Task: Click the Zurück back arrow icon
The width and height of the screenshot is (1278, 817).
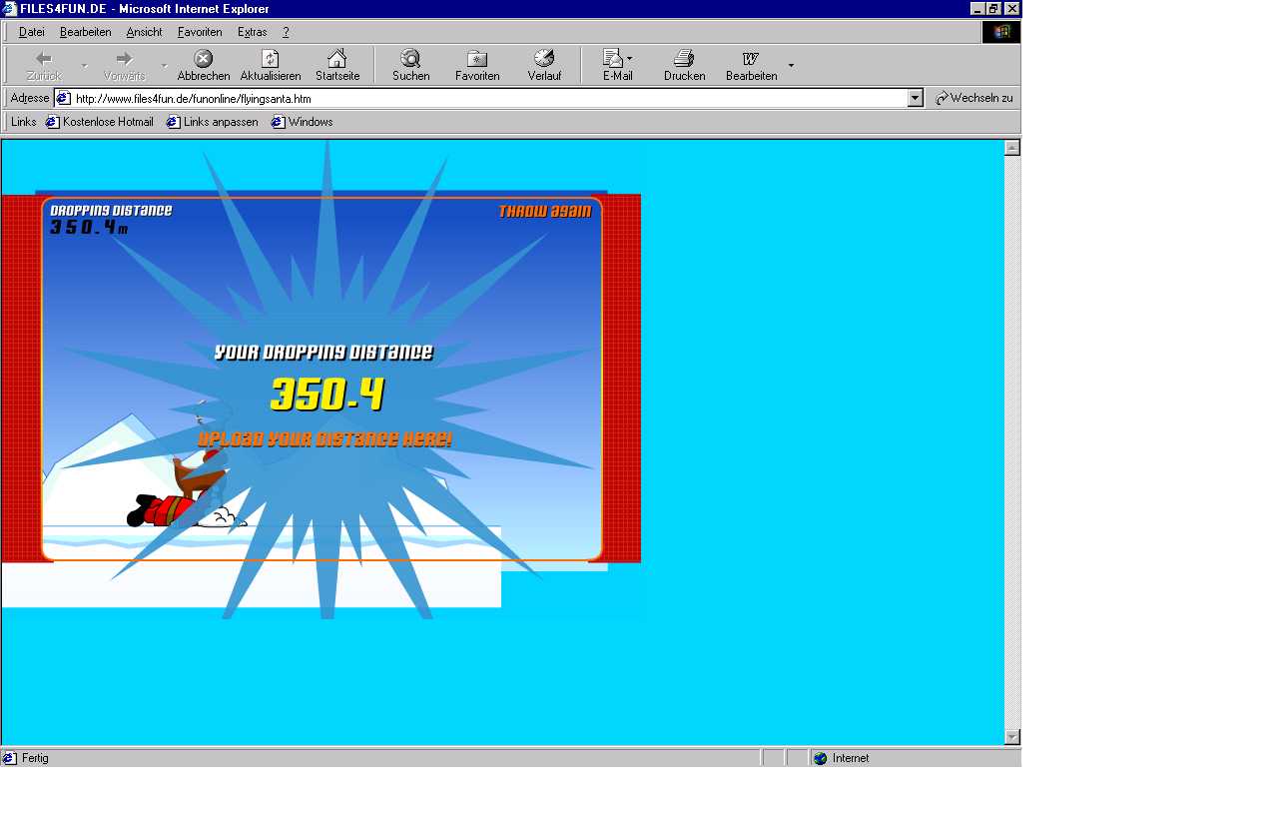Action: (44, 59)
